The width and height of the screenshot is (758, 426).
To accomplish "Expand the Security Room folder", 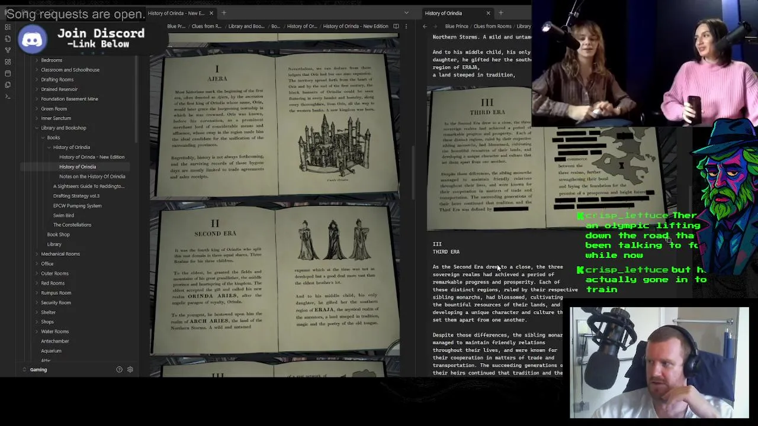I will pyautogui.click(x=37, y=302).
